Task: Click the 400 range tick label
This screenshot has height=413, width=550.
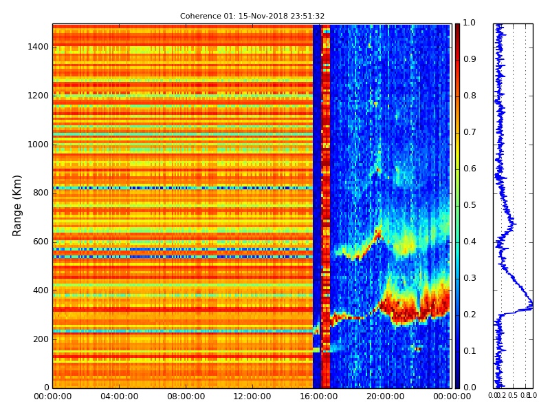Action: (x=41, y=290)
